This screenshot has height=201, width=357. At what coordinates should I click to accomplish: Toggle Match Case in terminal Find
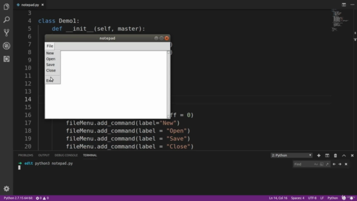[316, 164]
